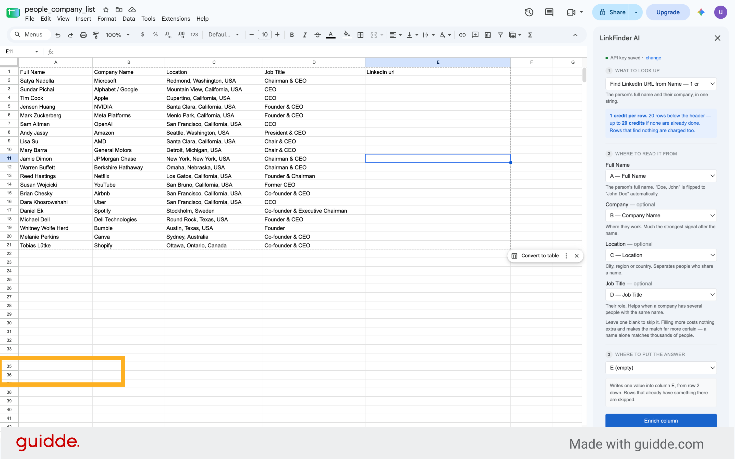This screenshot has width=735, height=459.
Task: Open the borders tool
Action: 361,35
